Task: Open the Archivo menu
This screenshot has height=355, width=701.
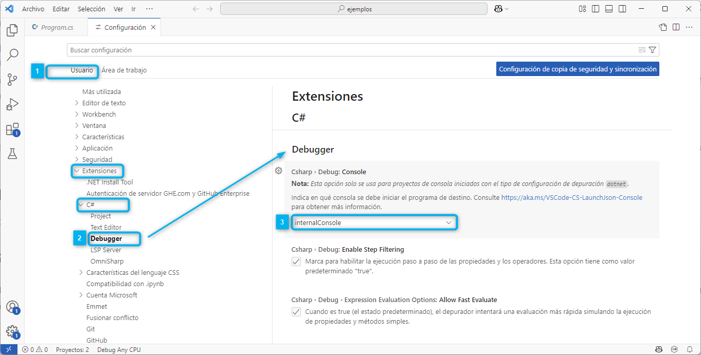Action: 33,9
